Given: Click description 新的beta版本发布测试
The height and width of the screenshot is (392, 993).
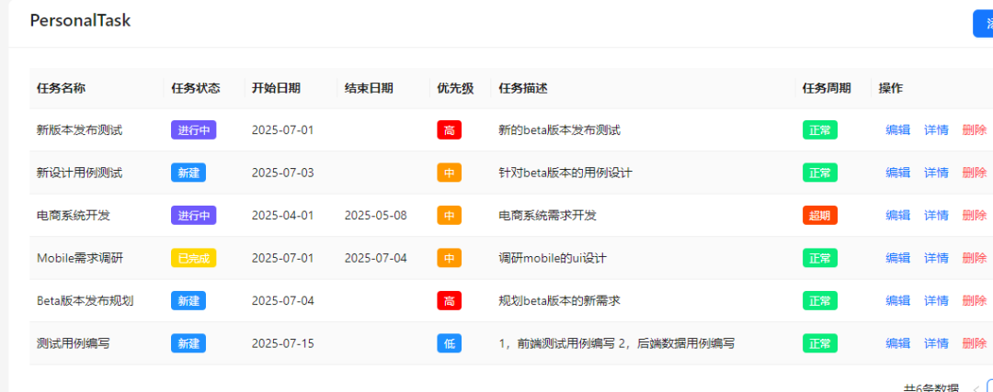Looking at the screenshot, I should tap(559, 130).
